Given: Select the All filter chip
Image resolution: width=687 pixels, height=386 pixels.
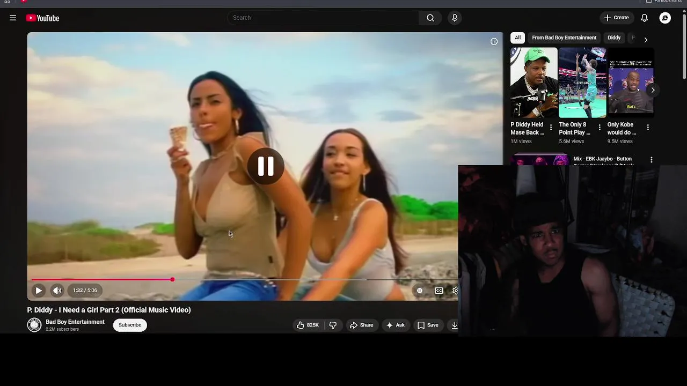Looking at the screenshot, I should tap(517, 38).
